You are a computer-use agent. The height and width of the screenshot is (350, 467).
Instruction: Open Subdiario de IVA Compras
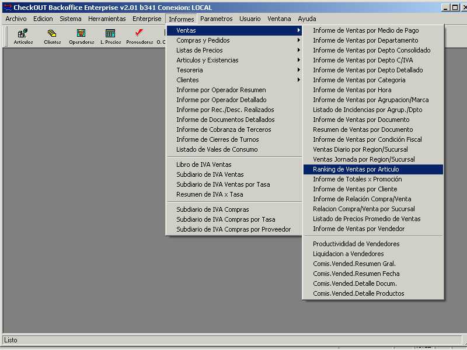pos(234,209)
